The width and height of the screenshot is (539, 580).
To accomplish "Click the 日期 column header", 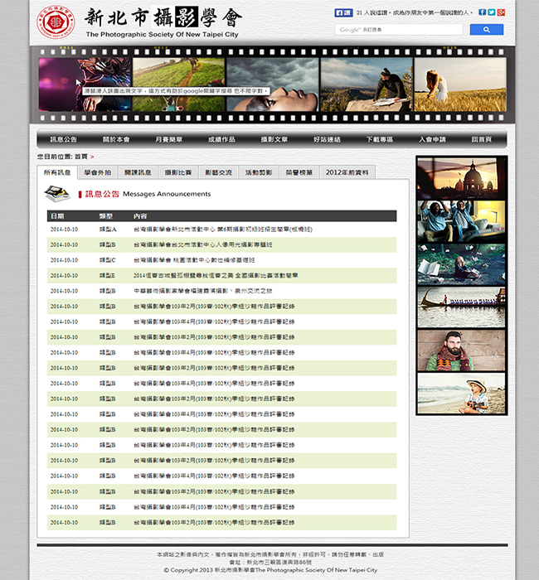I will point(57,216).
